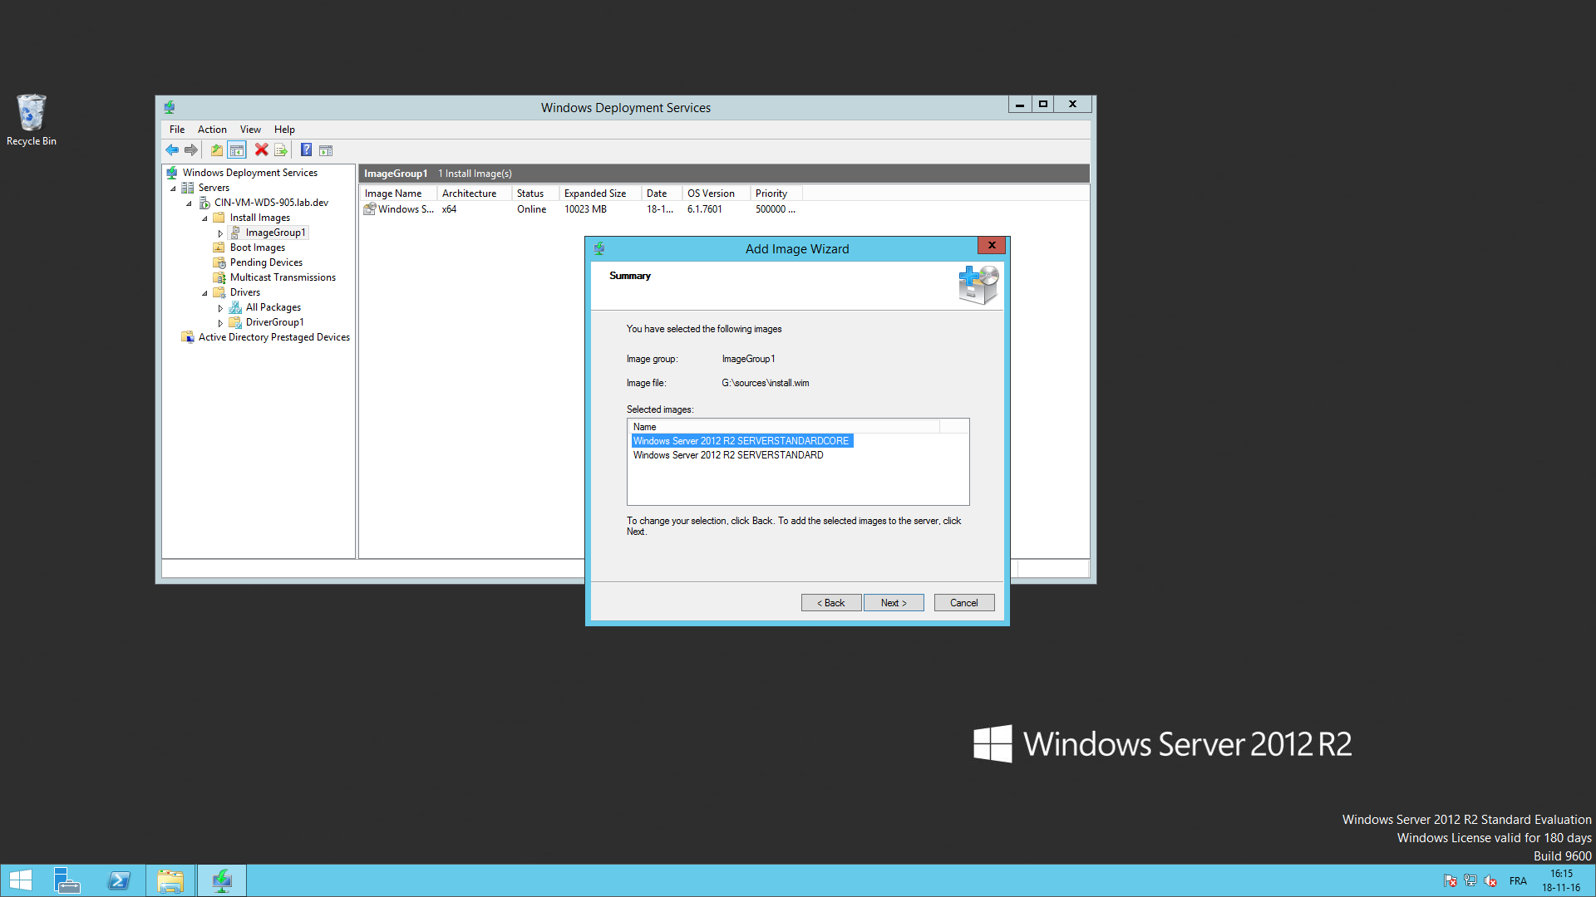
Task: Sort by the Priority column header
Action: (776, 194)
